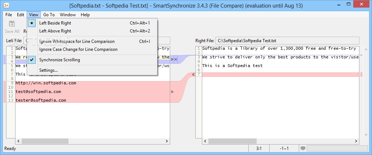Image resolution: width=372 pixels, height=155 pixels.
Task: Open the File menu
Action: (x=9, y=15)
